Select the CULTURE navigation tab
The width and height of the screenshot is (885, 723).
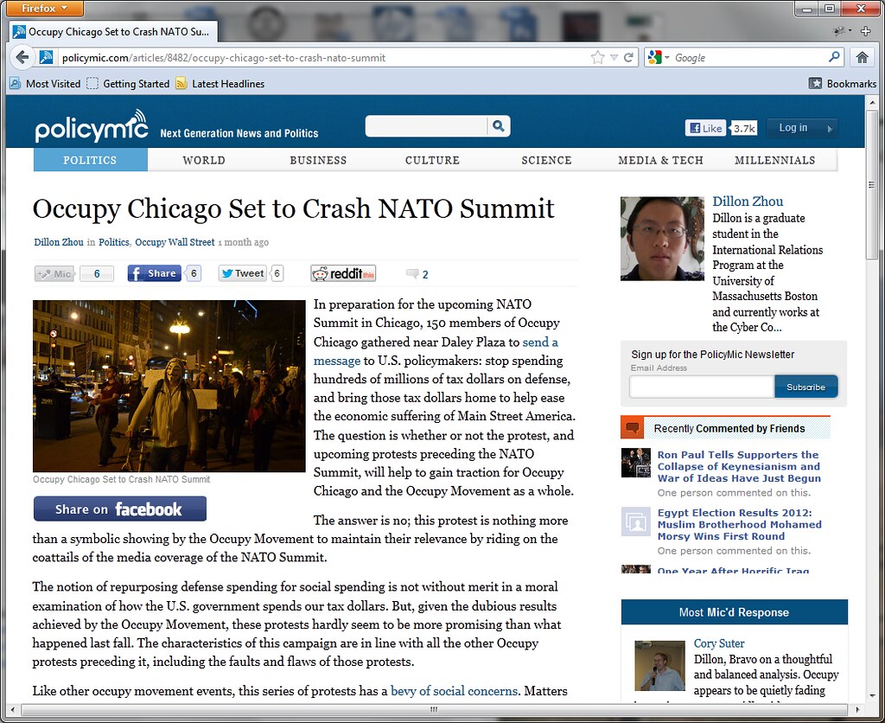point(432,160)
